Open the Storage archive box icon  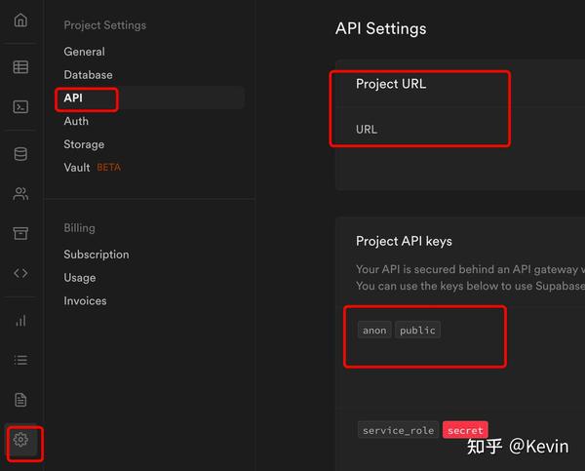click(x=20, y=233)
